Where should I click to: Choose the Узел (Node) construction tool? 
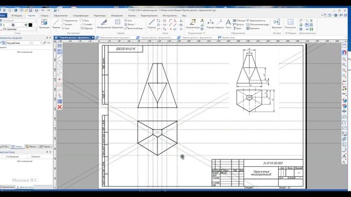pyautogui.click(x=66, y=28)
